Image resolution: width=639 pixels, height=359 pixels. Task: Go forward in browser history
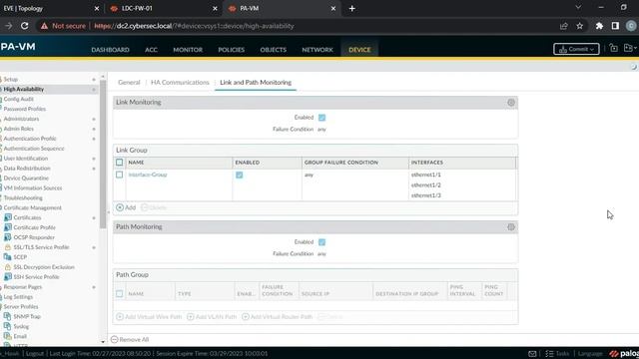tap(9, 26)
